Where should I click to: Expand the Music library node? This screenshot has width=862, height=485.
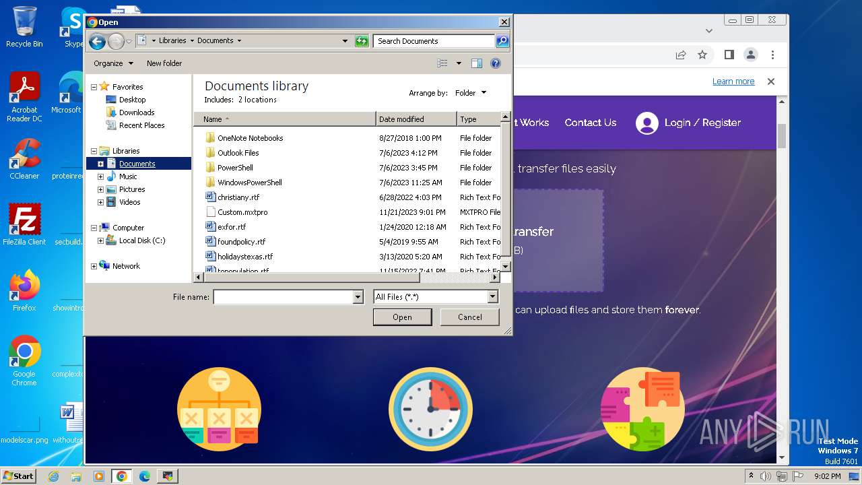pos(101,176)
